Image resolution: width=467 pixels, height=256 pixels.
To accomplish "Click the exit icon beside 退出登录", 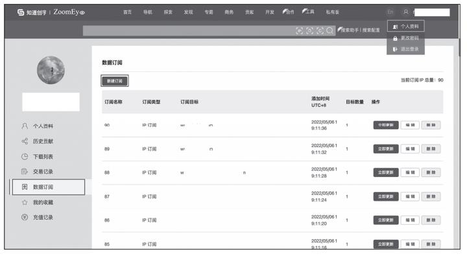I will tap(395, 49).
